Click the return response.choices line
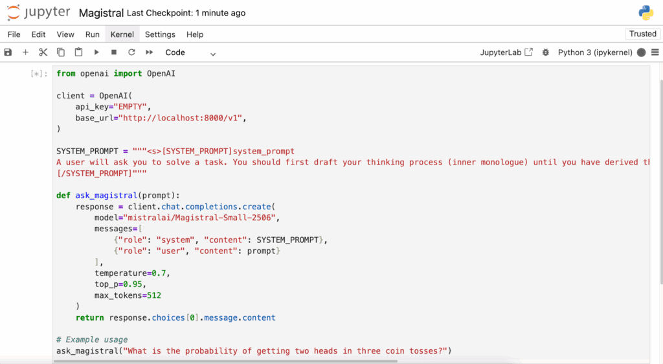Screen dimensions: 663x364 tap(175, 317)
